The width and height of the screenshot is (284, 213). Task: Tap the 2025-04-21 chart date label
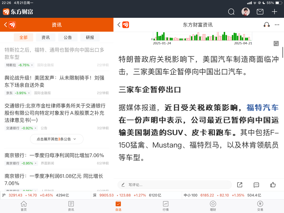point(243,43)
